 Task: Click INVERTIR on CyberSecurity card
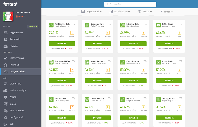pos(98,118)
